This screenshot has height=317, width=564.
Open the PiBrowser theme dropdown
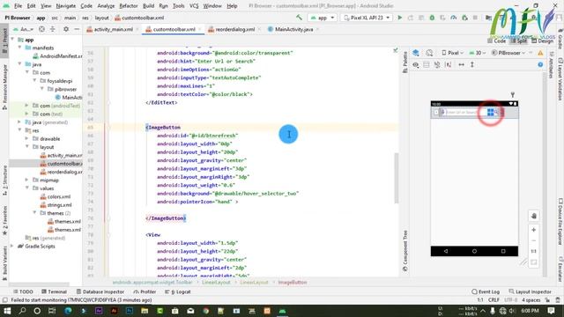(x=508, y=53)
